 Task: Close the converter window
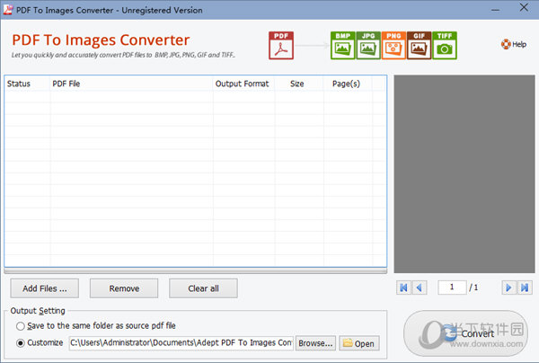(x=524, y=8)
